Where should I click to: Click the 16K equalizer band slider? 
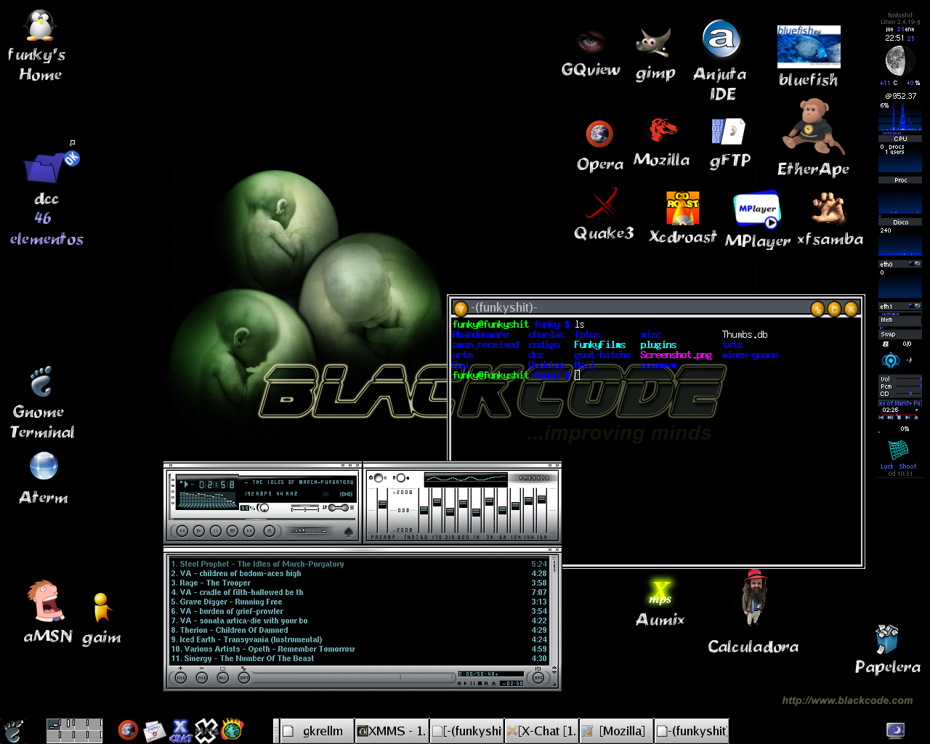542,510
